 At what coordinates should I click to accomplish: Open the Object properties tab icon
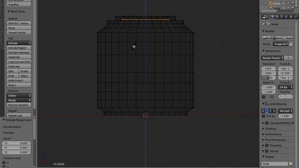(291, 17)
